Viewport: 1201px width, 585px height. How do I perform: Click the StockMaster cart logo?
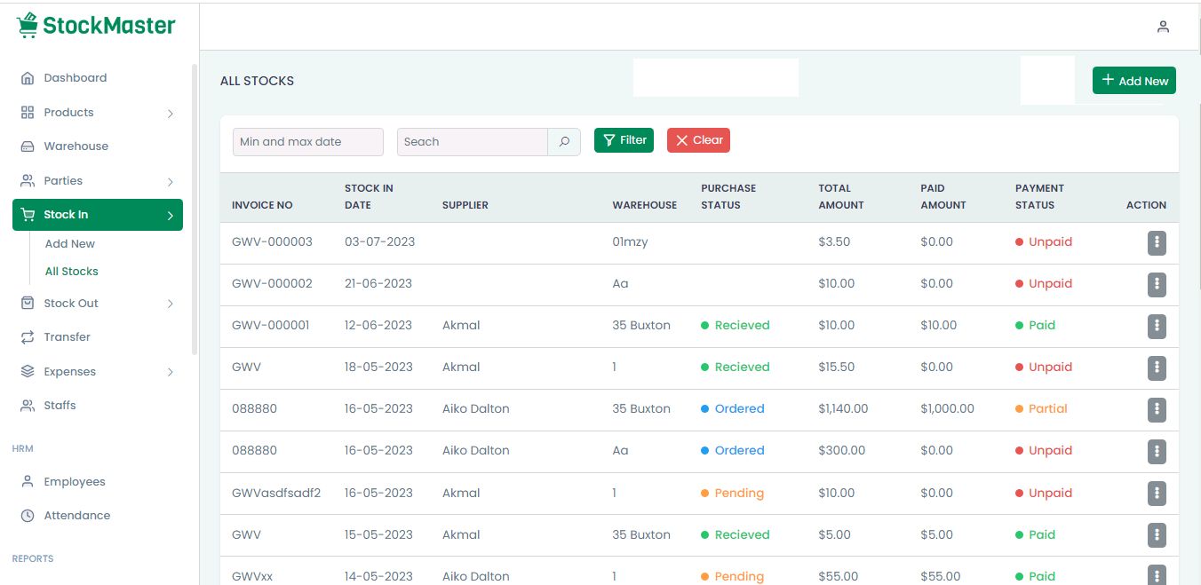(28, 26)
